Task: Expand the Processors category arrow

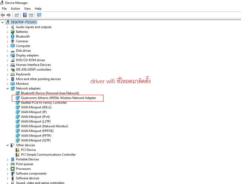Action: (7, 169)
